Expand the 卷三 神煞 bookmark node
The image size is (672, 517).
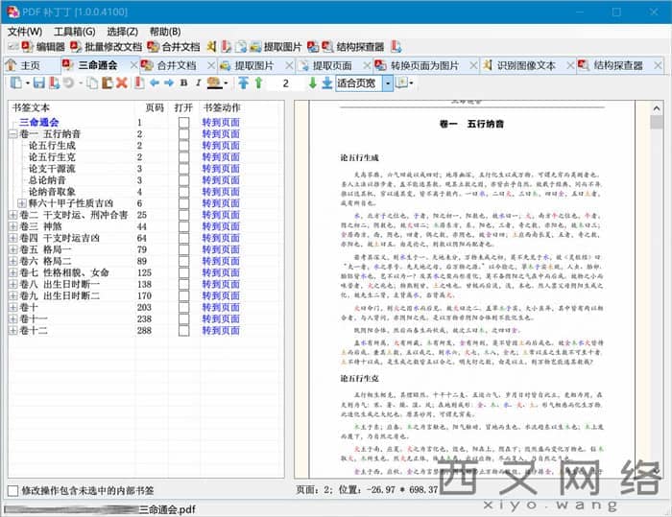[12, 226]
